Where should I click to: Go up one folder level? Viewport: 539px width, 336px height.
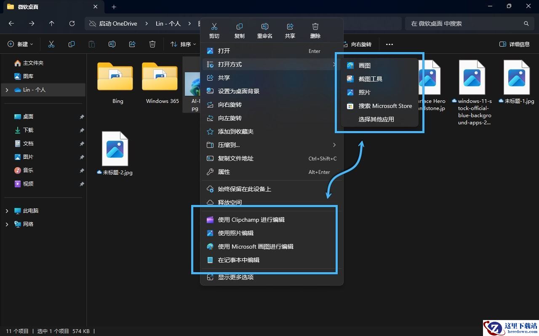click(52, 24)
